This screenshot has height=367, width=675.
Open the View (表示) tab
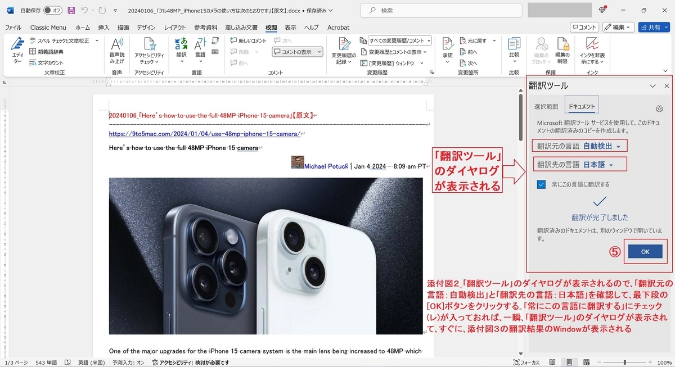point(290,28)
